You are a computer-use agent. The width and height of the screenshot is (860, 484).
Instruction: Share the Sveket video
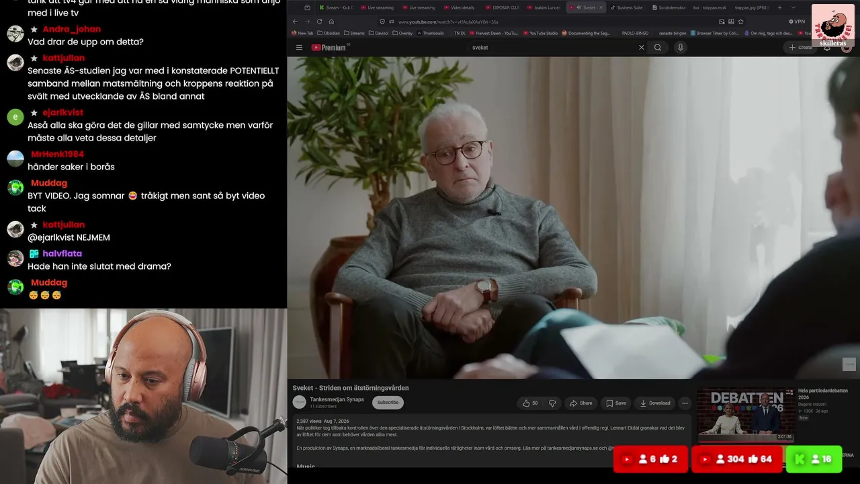coord(581,403)
